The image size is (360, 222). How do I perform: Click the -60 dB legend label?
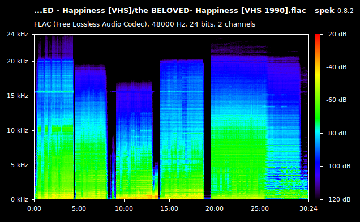click(x=336, y=100)
